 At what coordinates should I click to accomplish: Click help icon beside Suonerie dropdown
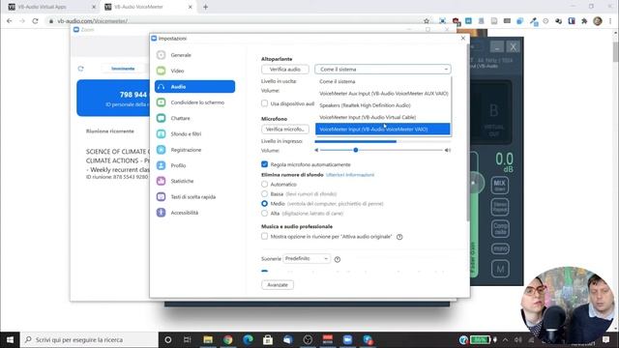pos(338,259)
